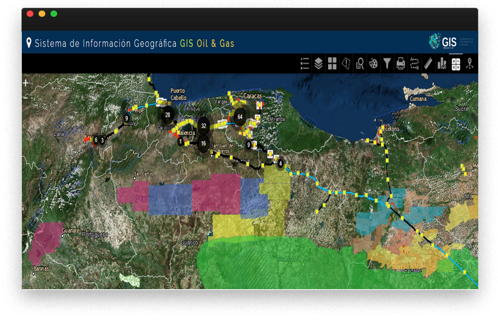Open the bar chart analysis tool

pyautogui.click(x=442, y=63)
